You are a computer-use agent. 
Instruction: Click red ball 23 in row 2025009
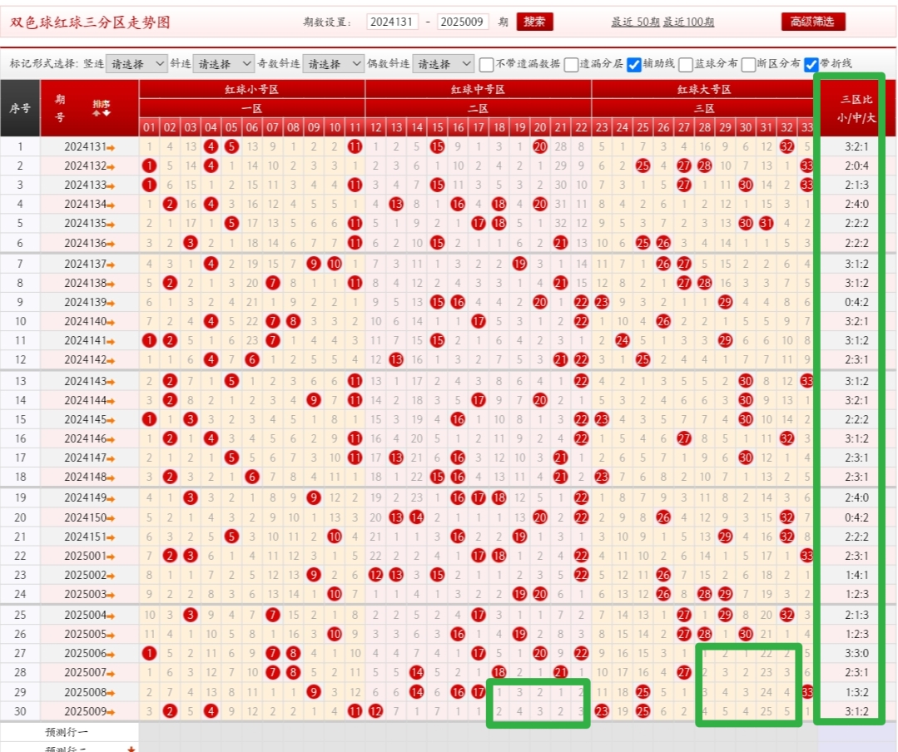coord(602,711)
